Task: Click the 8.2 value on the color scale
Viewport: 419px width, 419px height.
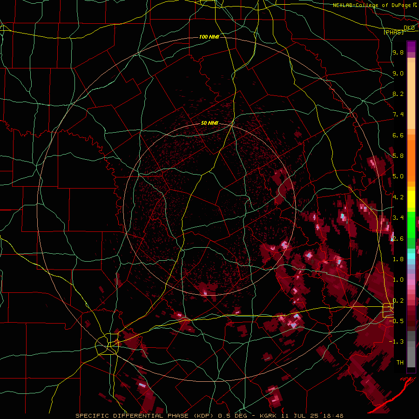Action: tap(398, 94)
